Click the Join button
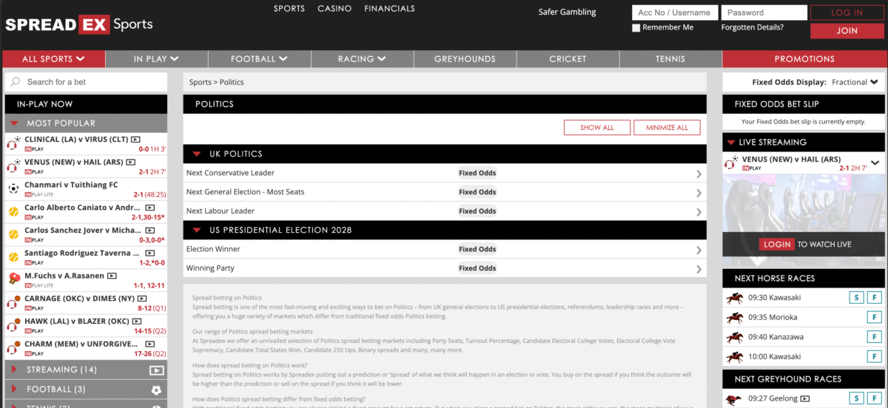 (x=847, y=31)
